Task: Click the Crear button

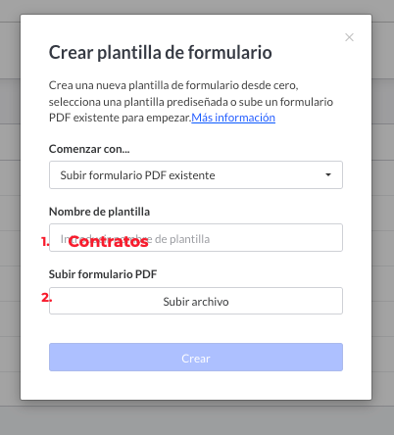Action: click(196, 357)
